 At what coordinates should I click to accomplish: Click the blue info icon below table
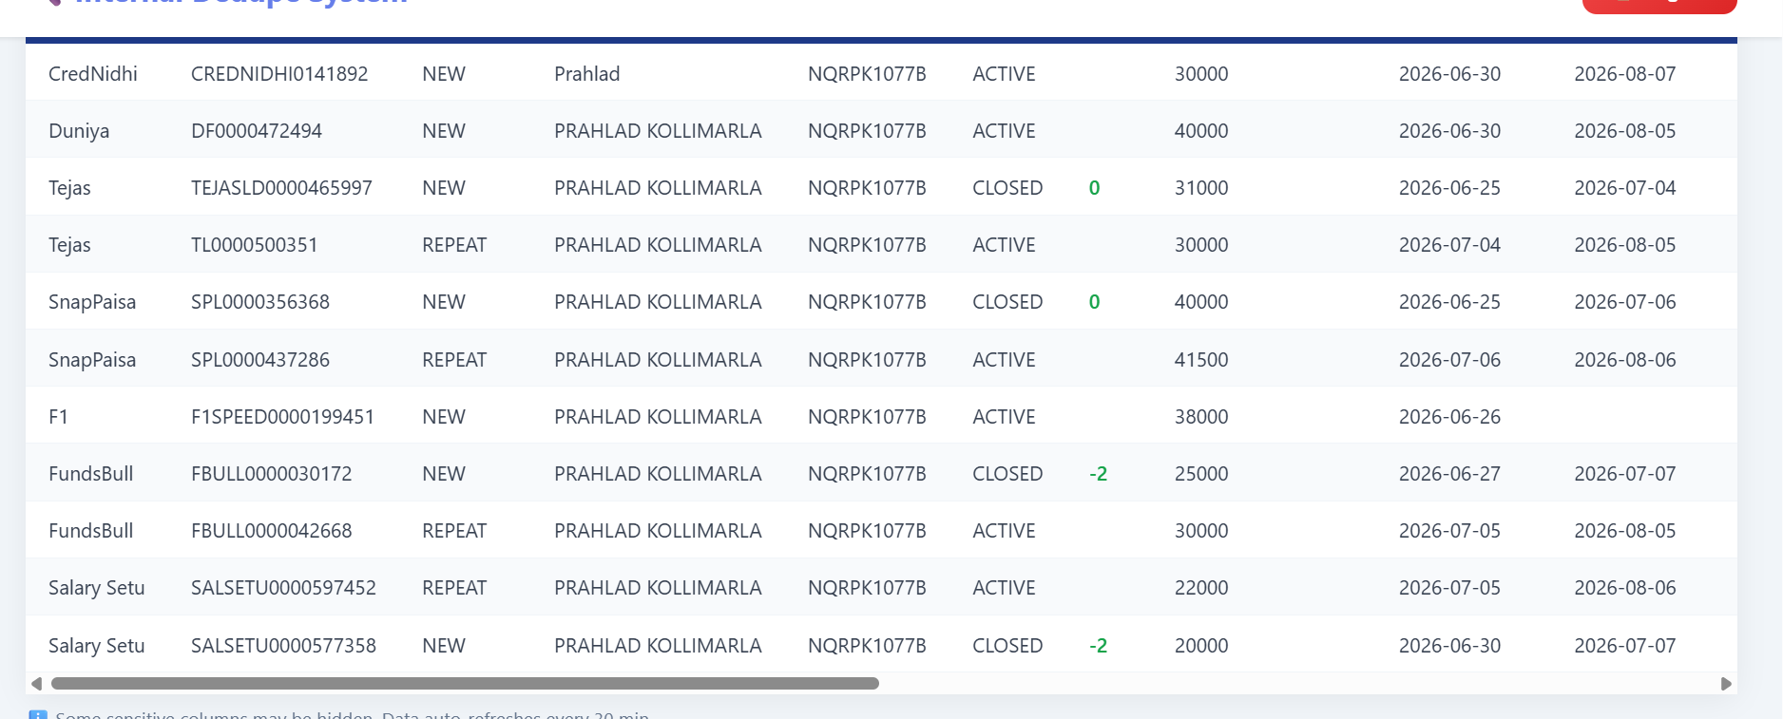[38, 714]
